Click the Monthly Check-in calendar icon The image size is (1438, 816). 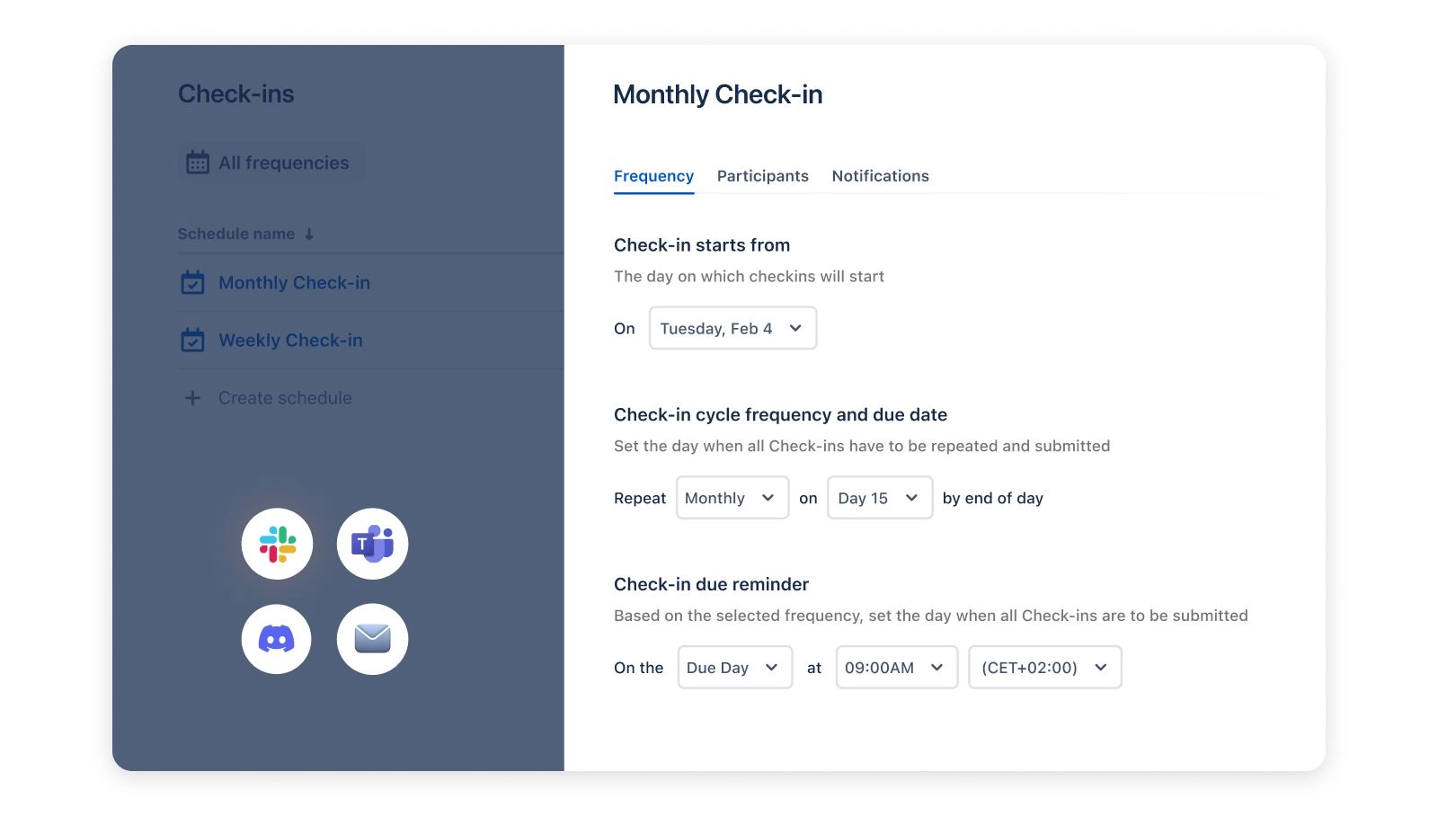[192, 283]
